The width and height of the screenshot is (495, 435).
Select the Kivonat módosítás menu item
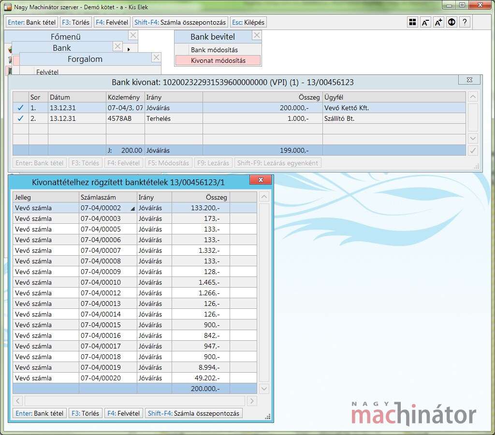tap(218, 60)
